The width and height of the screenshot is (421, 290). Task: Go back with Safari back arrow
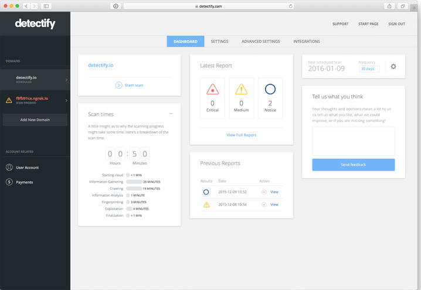26,6
